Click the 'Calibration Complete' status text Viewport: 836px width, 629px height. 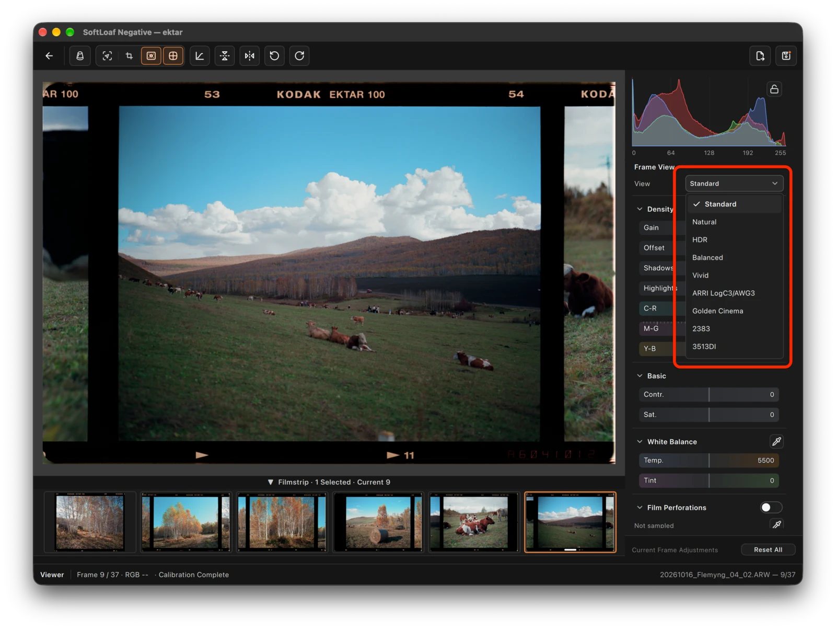(x=194, y=575)
